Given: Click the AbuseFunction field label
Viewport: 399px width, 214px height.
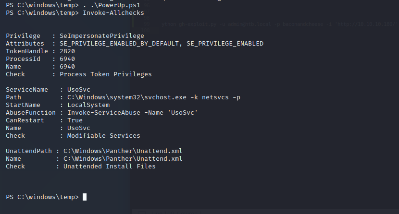Looking at the screenshot, I should [x=29, y=113].
